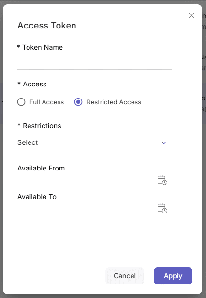
Task: Choose the Restricted Access label text
Action: click(x=114, y=102)
